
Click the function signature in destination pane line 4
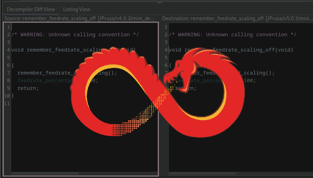pos(231,50)
